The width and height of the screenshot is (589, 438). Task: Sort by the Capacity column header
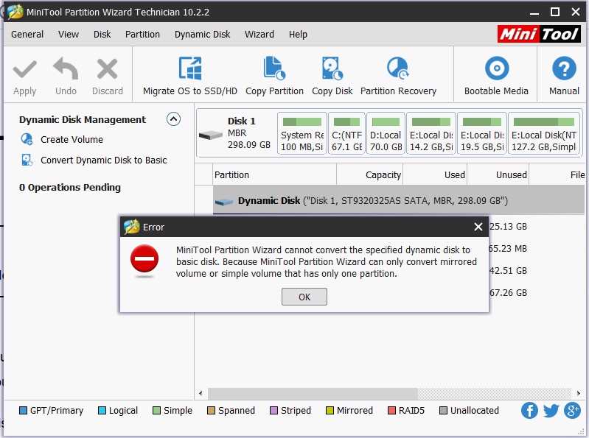[369, 174]
